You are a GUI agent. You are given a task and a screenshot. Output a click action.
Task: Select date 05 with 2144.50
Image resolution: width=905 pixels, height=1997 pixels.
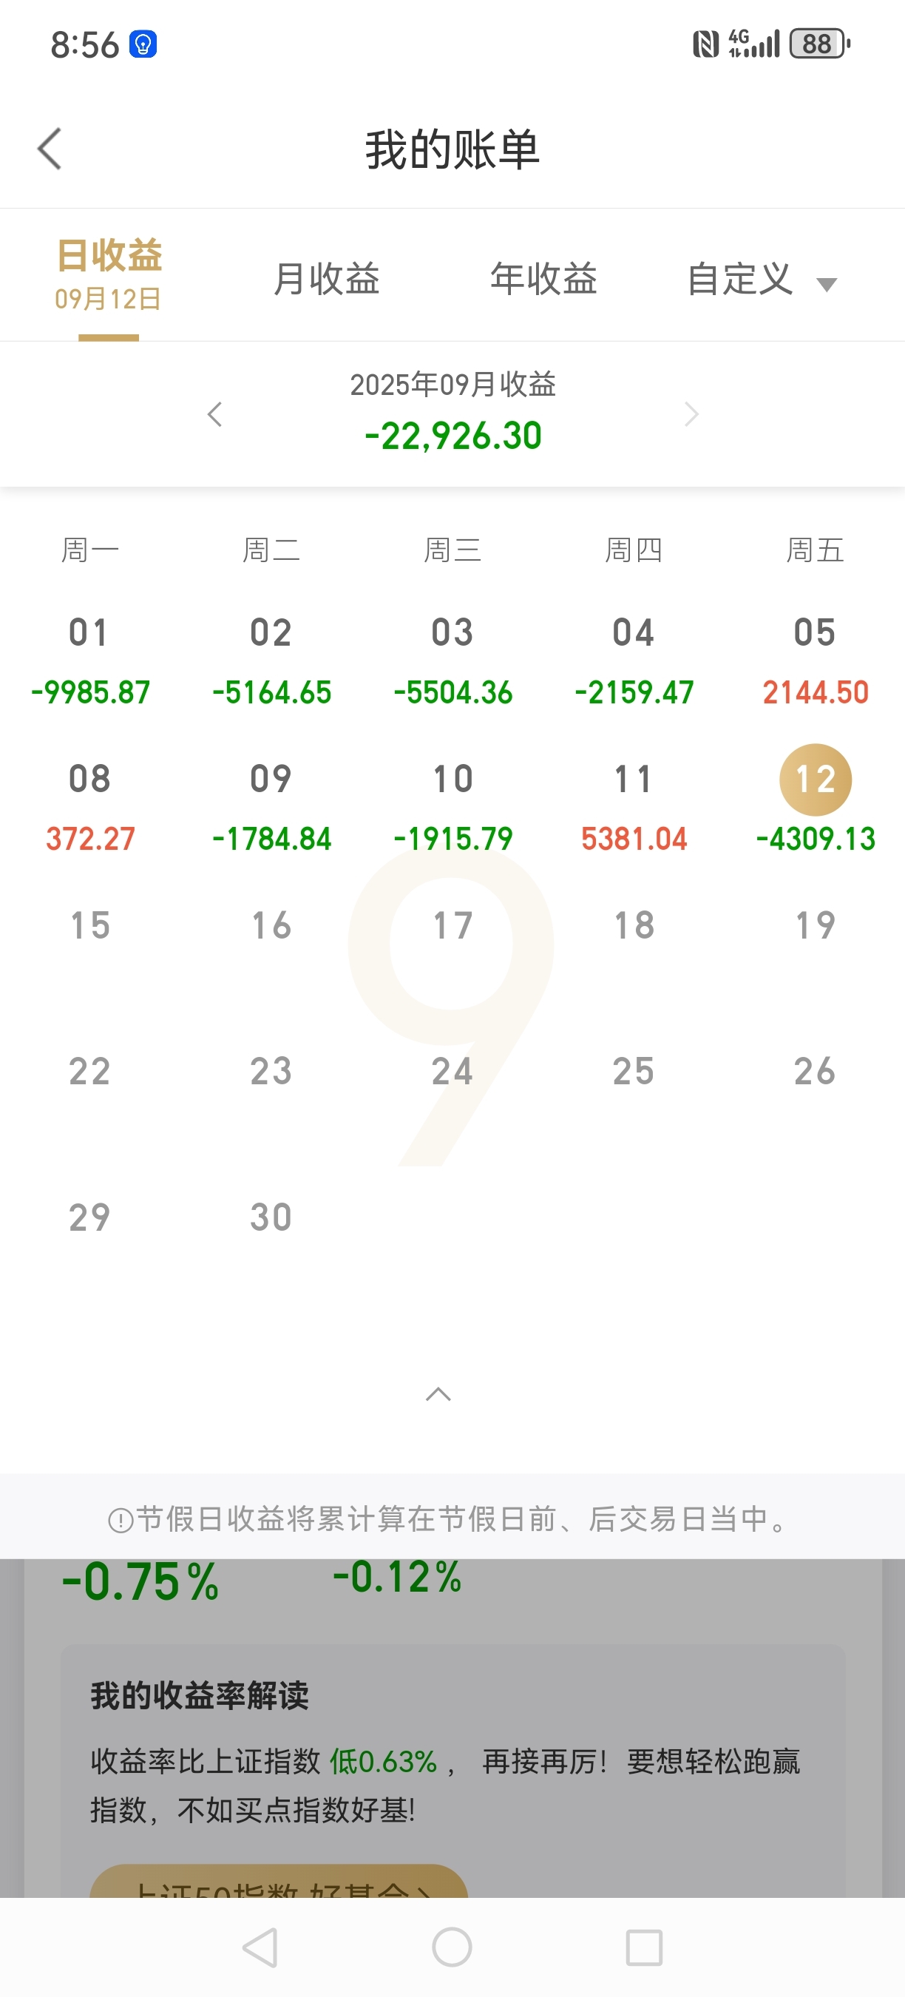point(815,659)
